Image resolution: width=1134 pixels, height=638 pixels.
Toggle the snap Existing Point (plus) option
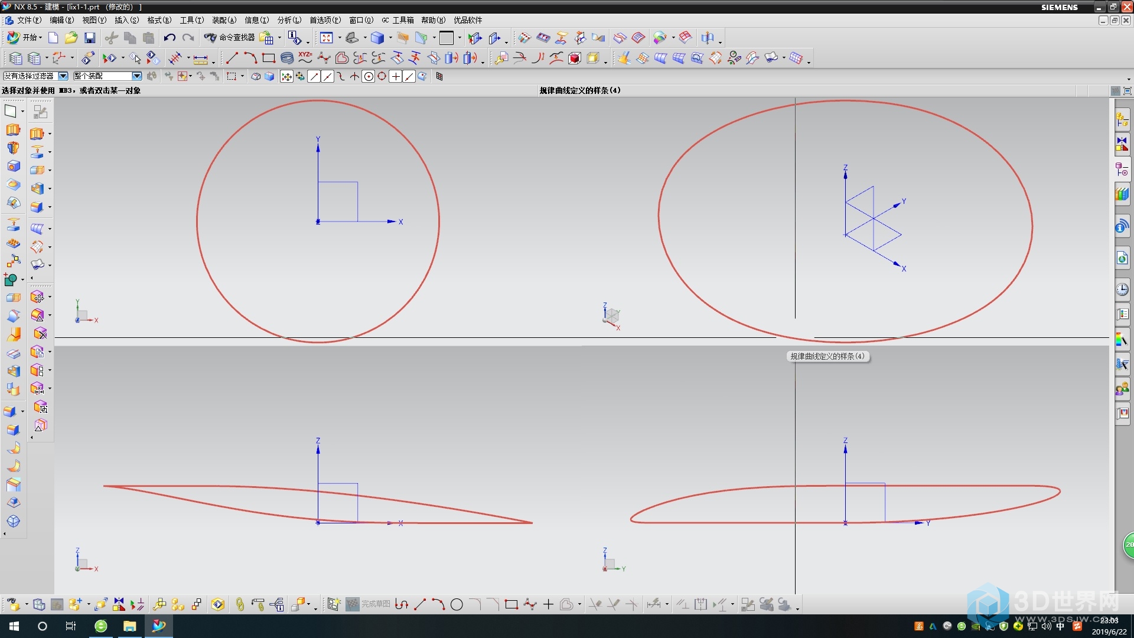point(396,76)
